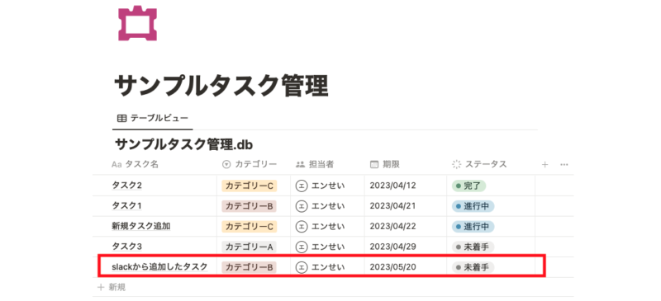Screen dimensions: 661x301
Task: Click the assignee avatar in タスク1 row
Action: pos(301,206)
